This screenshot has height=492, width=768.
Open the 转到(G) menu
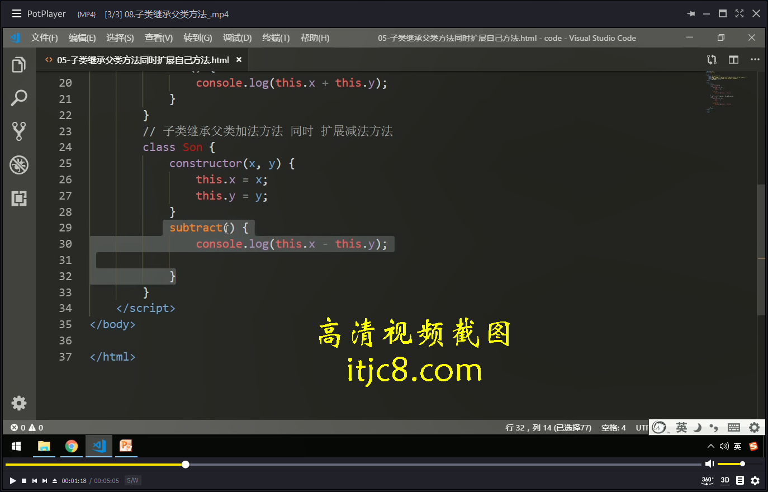[198, 38]
